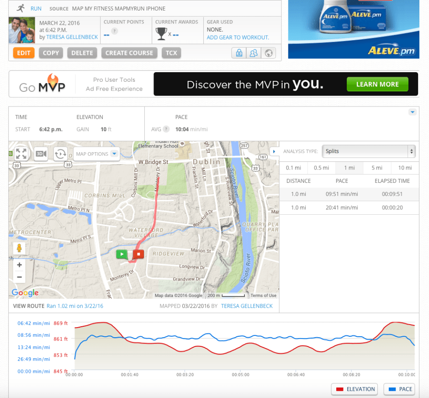Viewport: 429px width, 398px height.
Task: Select the 5 mi split tab
Action: (x=376, y=168)
